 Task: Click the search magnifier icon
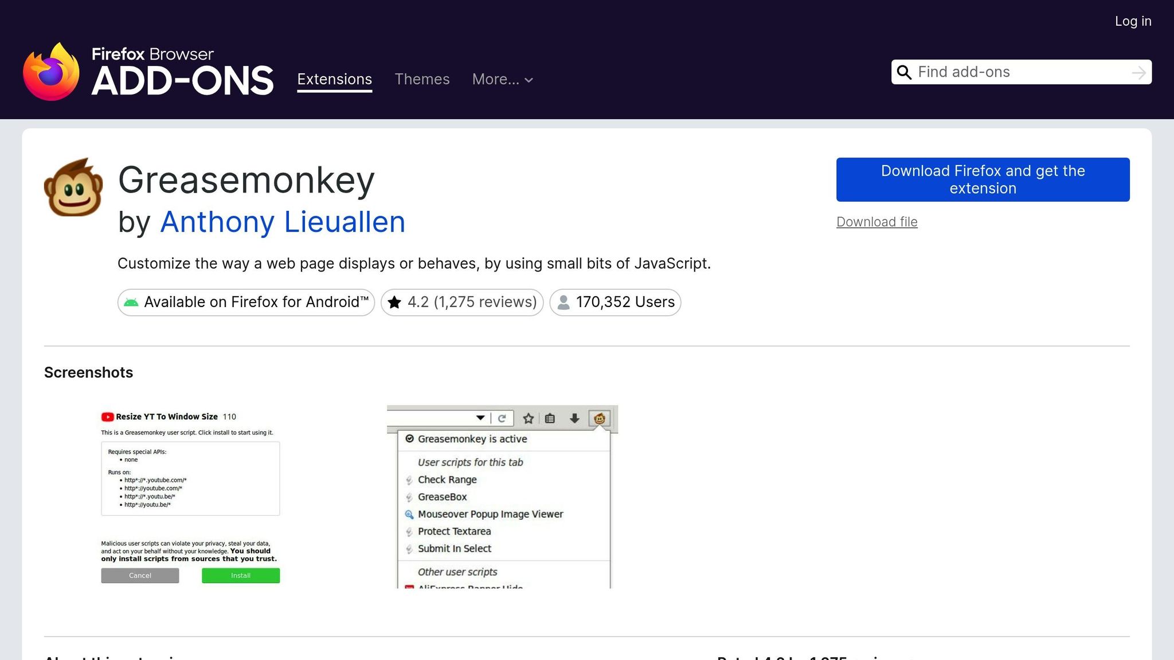[904, 72]
